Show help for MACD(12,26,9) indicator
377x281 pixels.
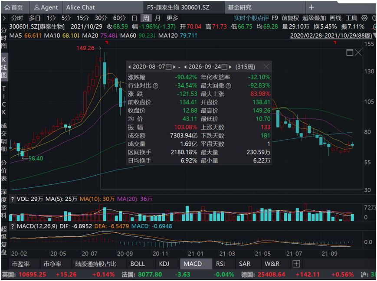tap(13, 226)
